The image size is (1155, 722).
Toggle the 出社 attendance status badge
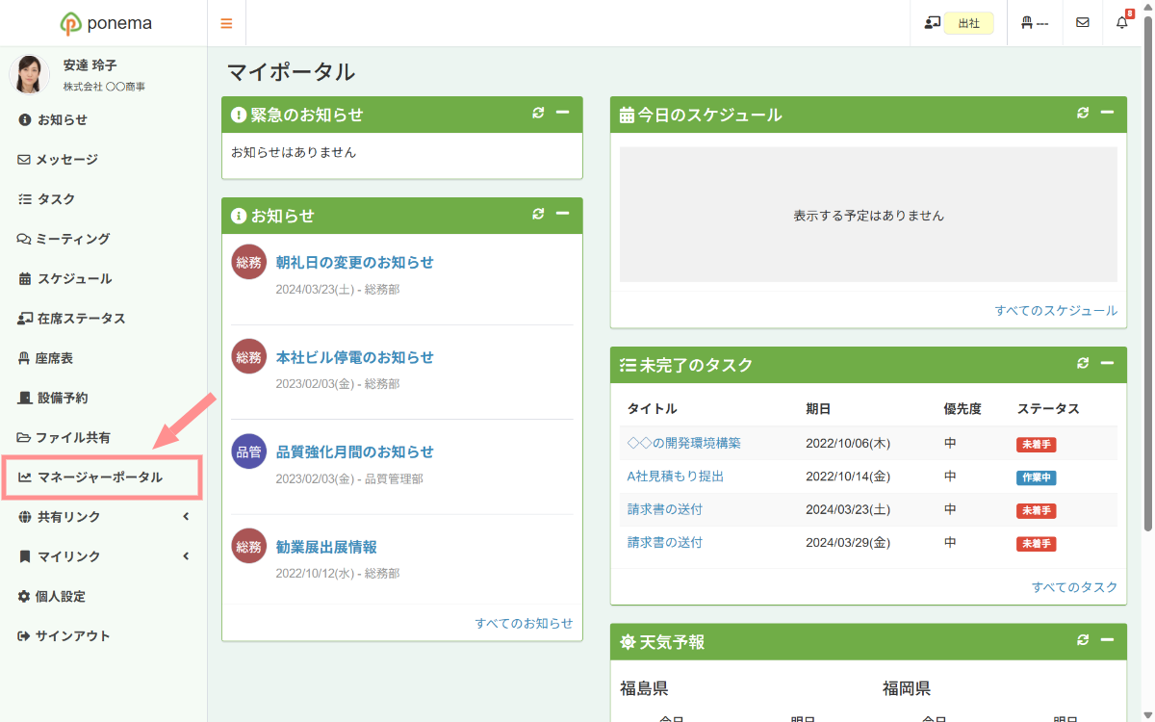(968, 23)
